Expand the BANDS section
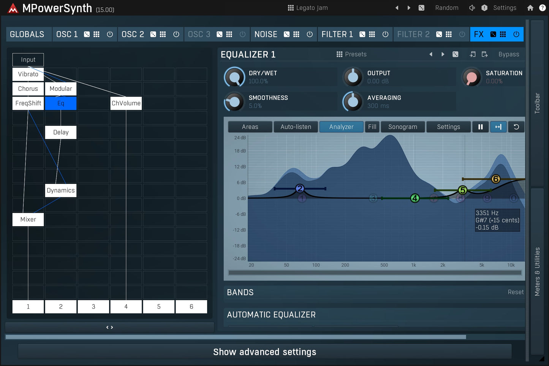Image resolution: width=549 pixels, height=366 pixels. [240, 292]
